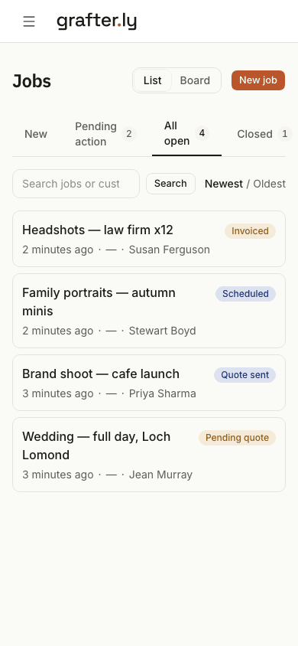Click the Pending action count badge 2
Screen dimensions: 298x646
pyautogui.click(x=128, y=134)
